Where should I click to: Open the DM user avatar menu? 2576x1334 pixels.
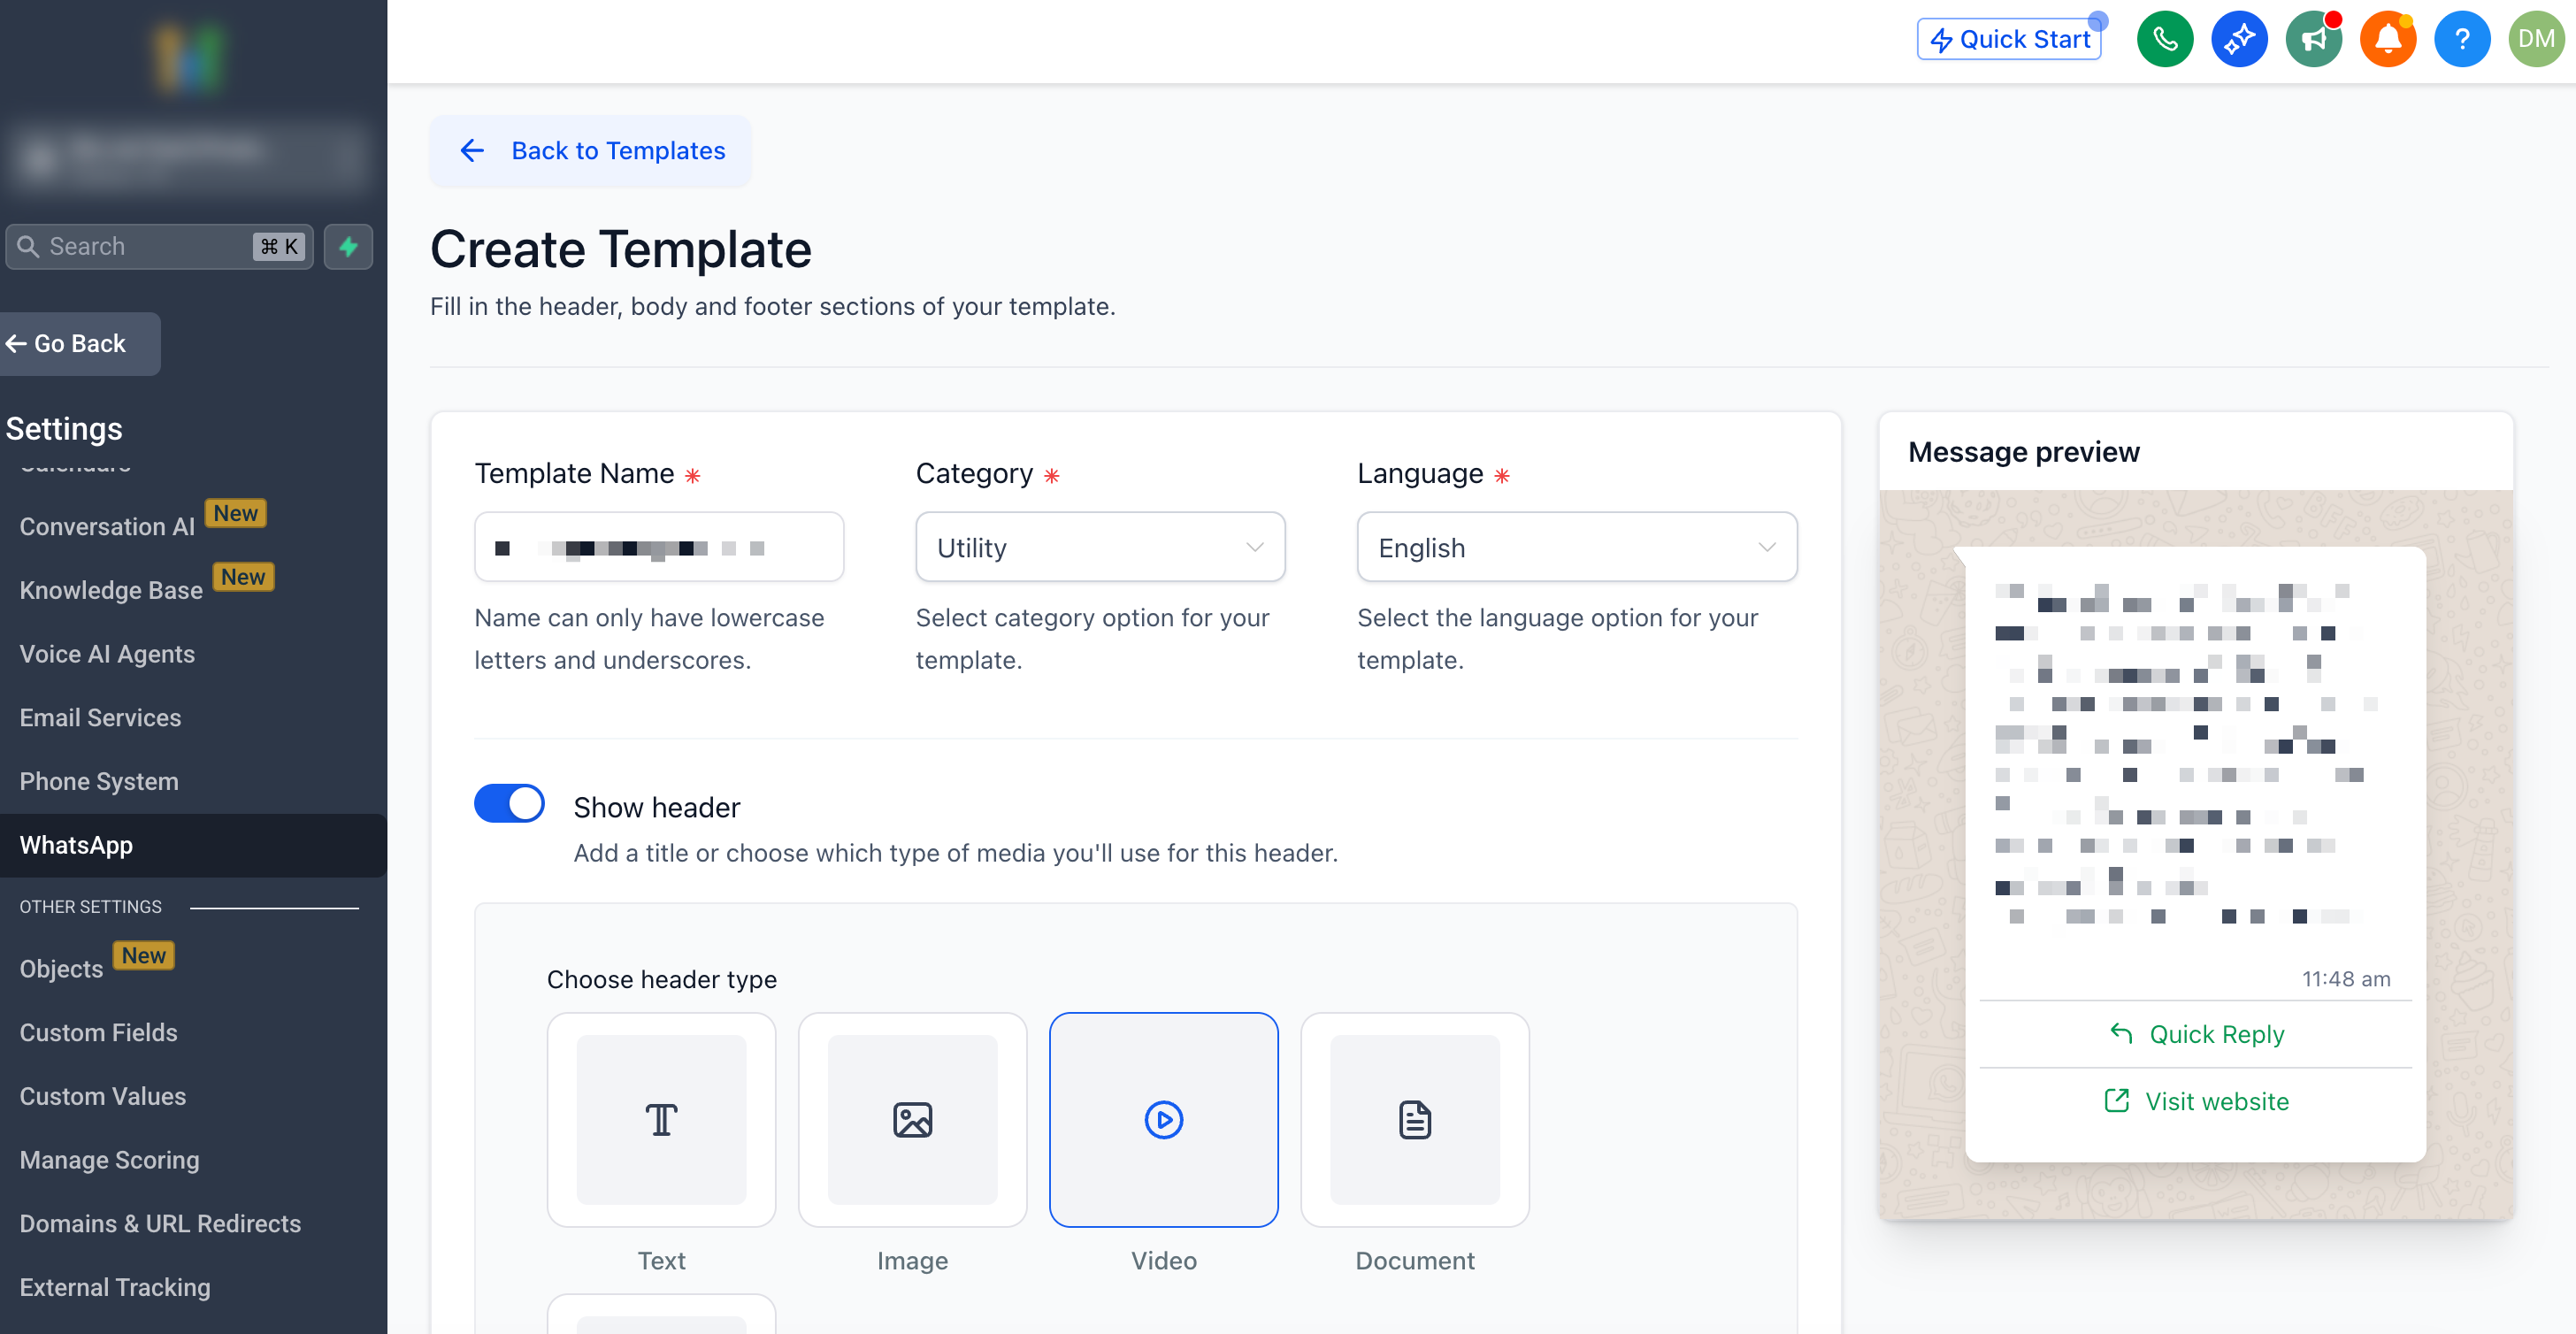click(2535, 39)
